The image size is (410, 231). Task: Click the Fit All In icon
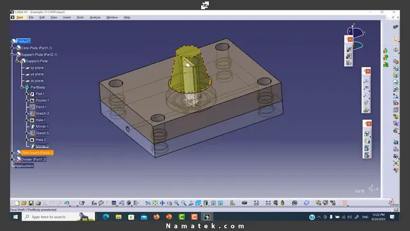click(155, 203)
